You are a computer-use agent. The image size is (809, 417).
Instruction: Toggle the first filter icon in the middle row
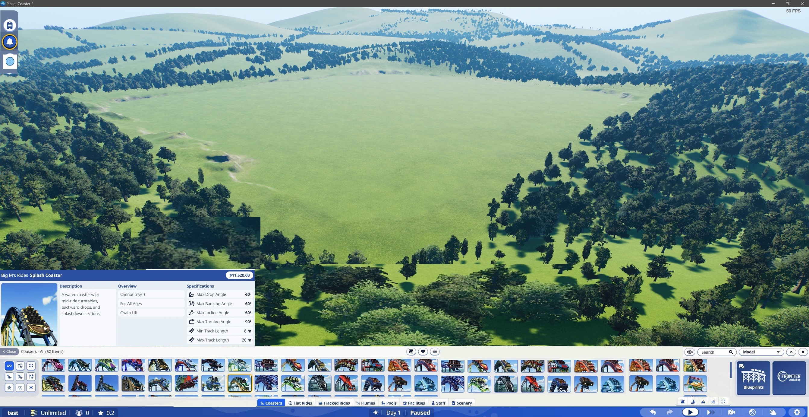pos(9,377)
